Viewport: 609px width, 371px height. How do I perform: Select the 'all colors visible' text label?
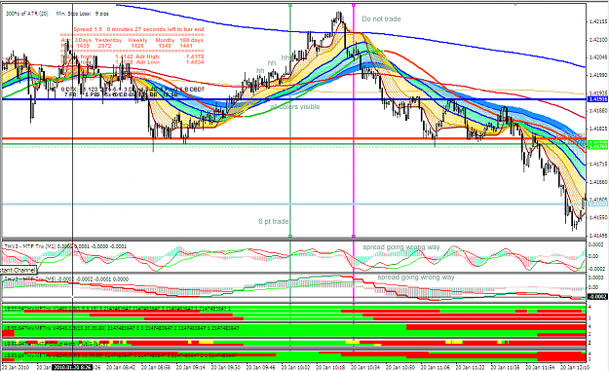pyautogui.click(x=295, y=107)
